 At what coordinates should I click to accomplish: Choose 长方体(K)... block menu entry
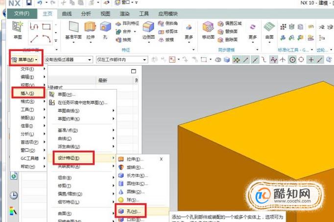143,176
